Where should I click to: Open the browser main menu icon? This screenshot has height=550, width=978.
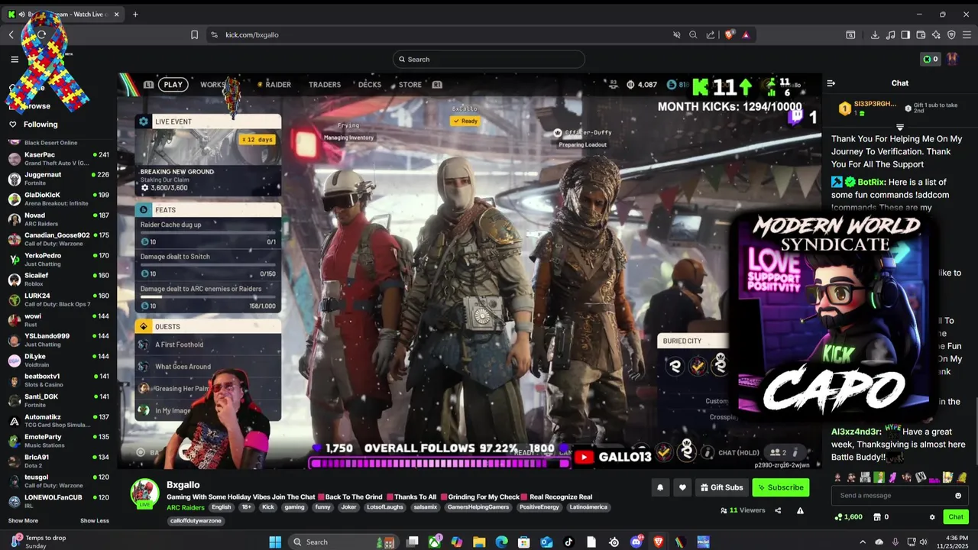tap(967, 34)
